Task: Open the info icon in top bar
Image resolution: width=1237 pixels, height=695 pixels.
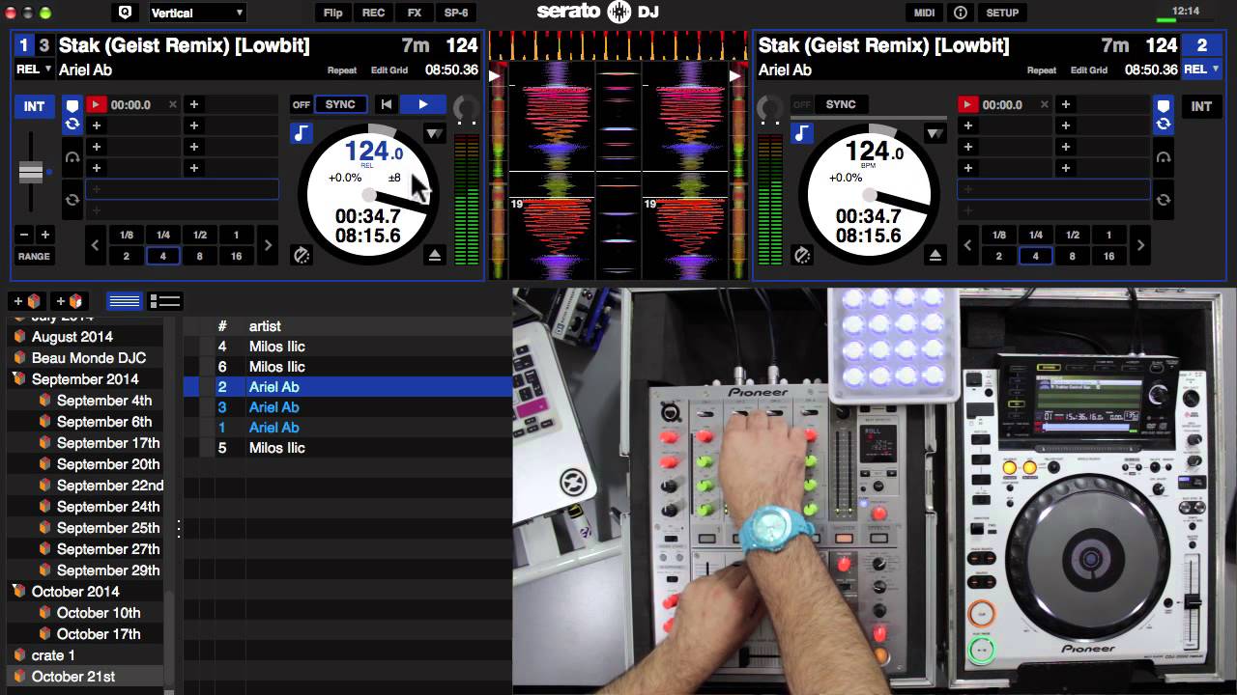Action: click(961, 13)
